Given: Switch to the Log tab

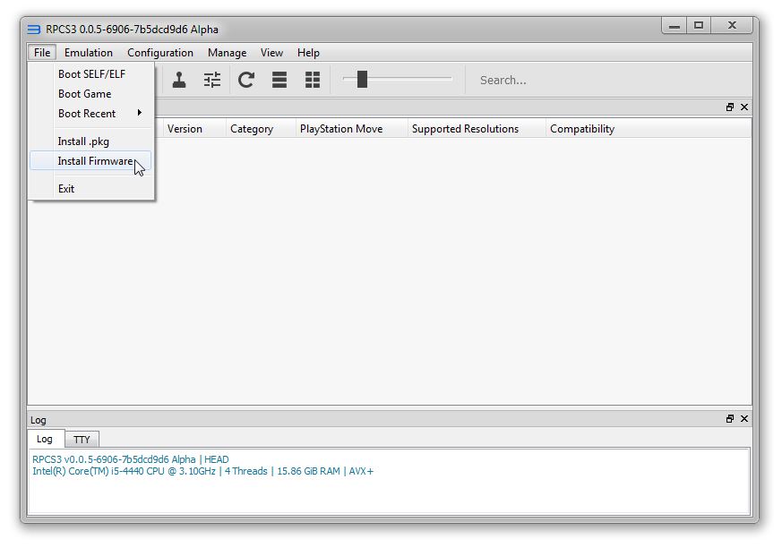Looking at the screenshot, I should point(45,439).
